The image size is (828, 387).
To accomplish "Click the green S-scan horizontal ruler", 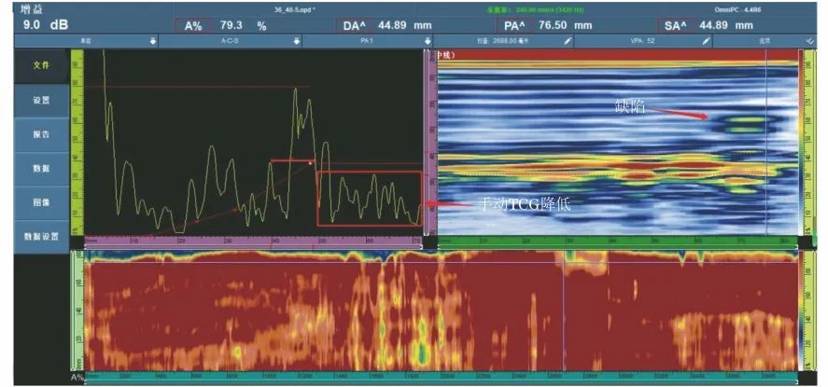I will click(x=618, y=241).
